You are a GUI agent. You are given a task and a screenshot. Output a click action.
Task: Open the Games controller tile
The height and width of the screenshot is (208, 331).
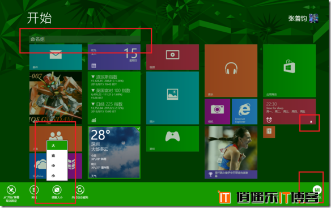172,139
